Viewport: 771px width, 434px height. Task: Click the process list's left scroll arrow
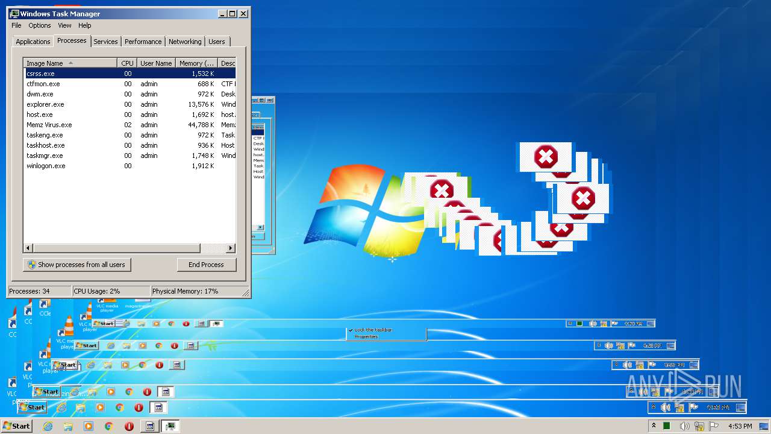coord(28,248)
